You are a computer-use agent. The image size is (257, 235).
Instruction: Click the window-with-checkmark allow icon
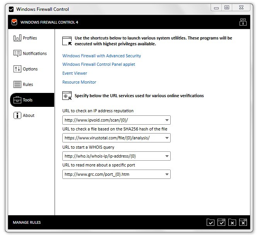221,222
